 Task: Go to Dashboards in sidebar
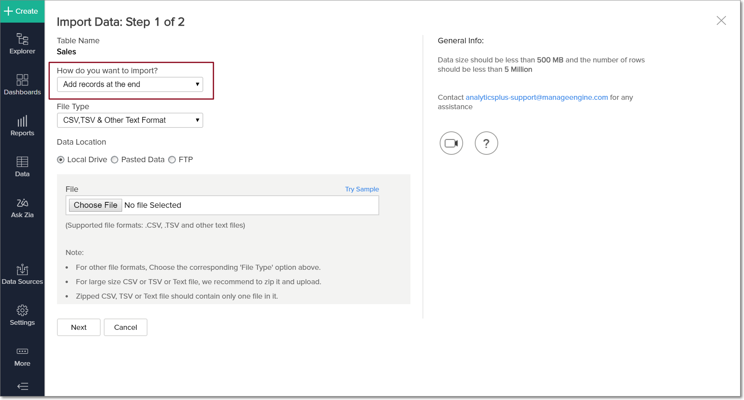[x=22, y=84]
